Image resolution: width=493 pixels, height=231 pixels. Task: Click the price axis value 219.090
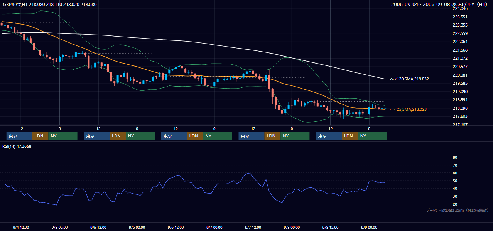click(460, 92)
